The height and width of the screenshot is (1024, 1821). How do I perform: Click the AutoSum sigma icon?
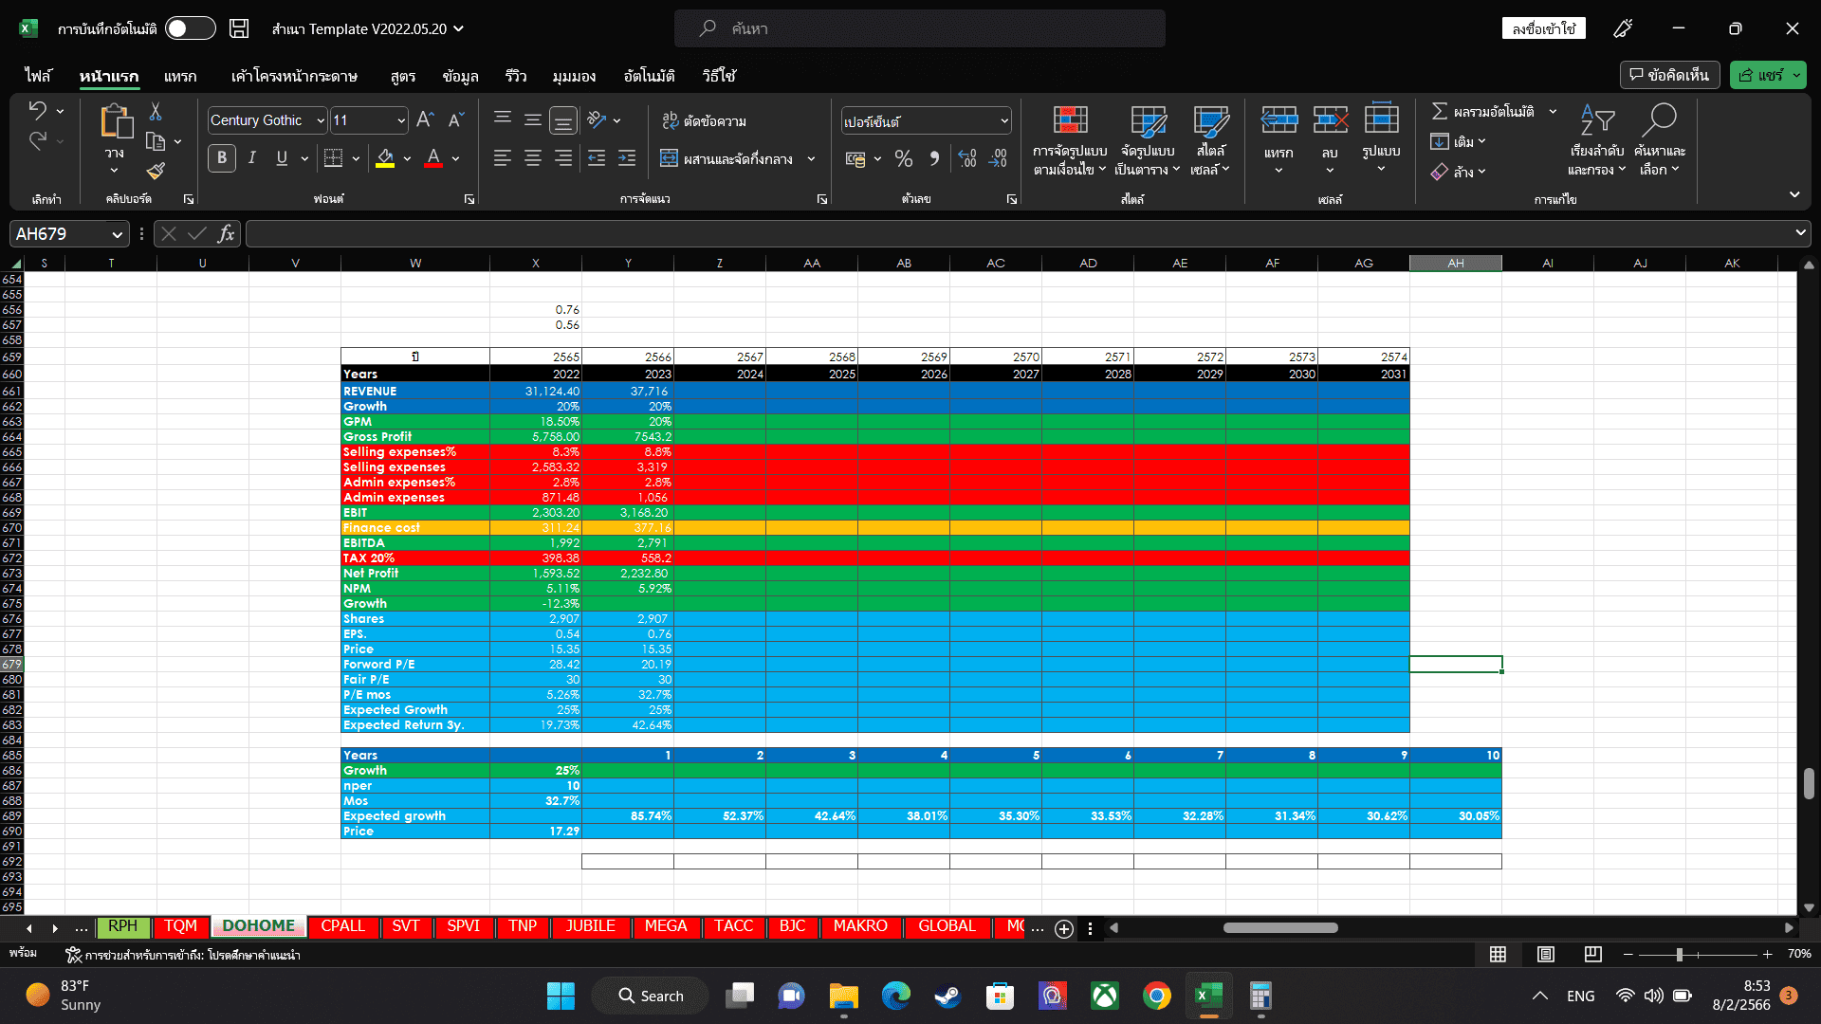(1439, 111)
